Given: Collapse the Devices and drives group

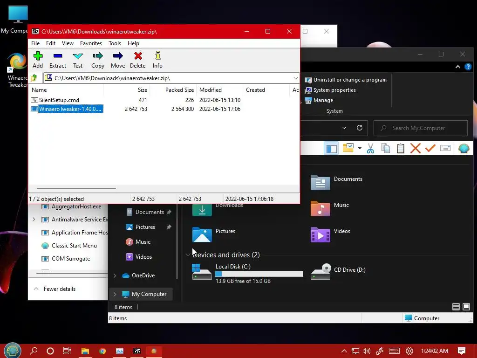Looking at the screenshot, I should tap(188, 255).
